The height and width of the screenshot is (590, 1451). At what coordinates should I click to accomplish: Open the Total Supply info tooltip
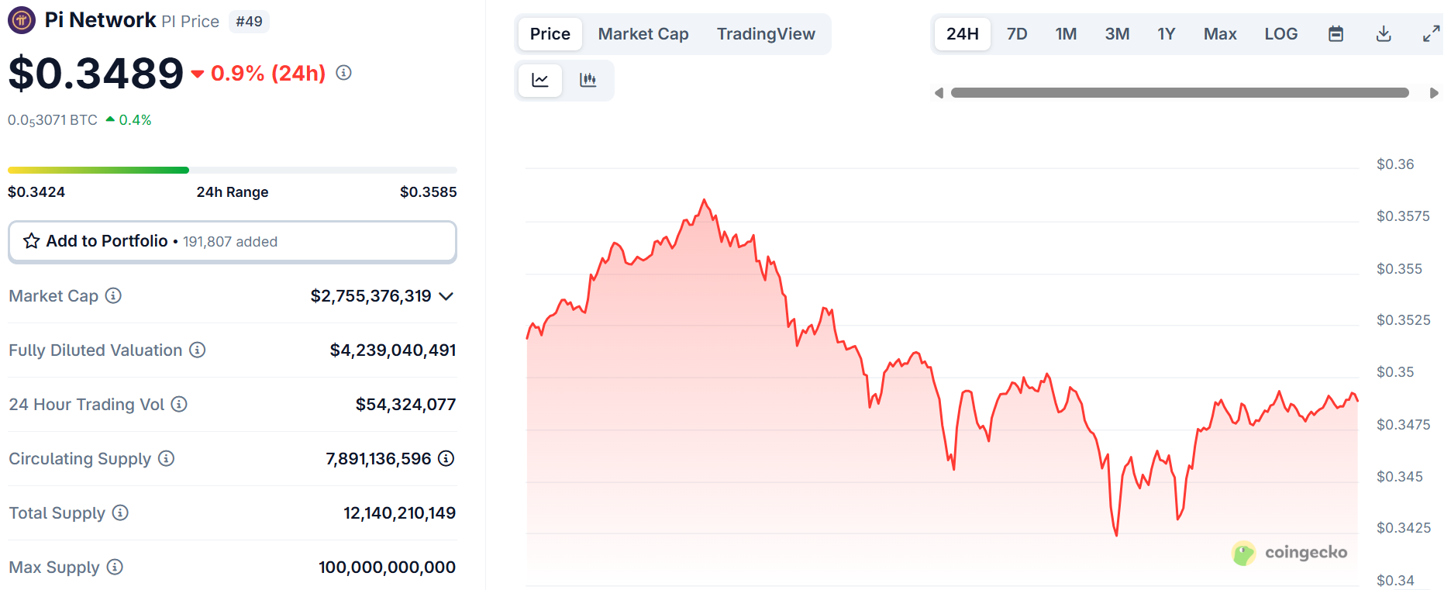coord(120,512)
